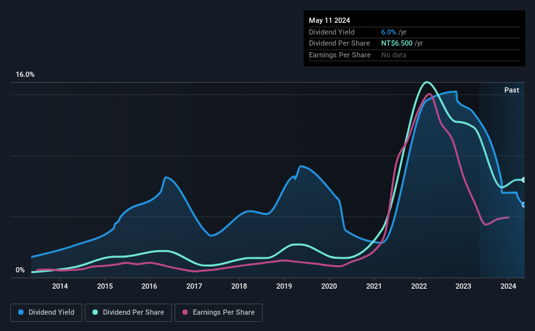Click the NT$6.500 dividend per share value
Viewport: 535px width, 331px height.
click(x=397, y=44)
